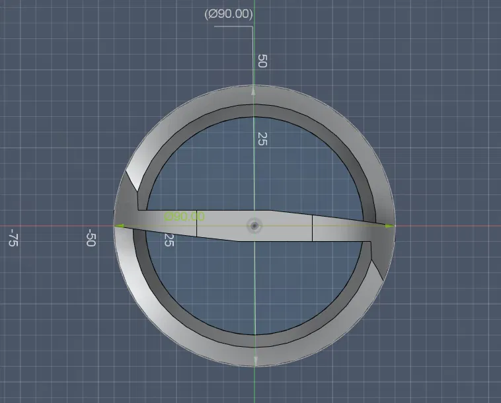Click the bottom white dimension arrowhead
The width and height of the screenshot is (501, 403).
click(255, 361)
